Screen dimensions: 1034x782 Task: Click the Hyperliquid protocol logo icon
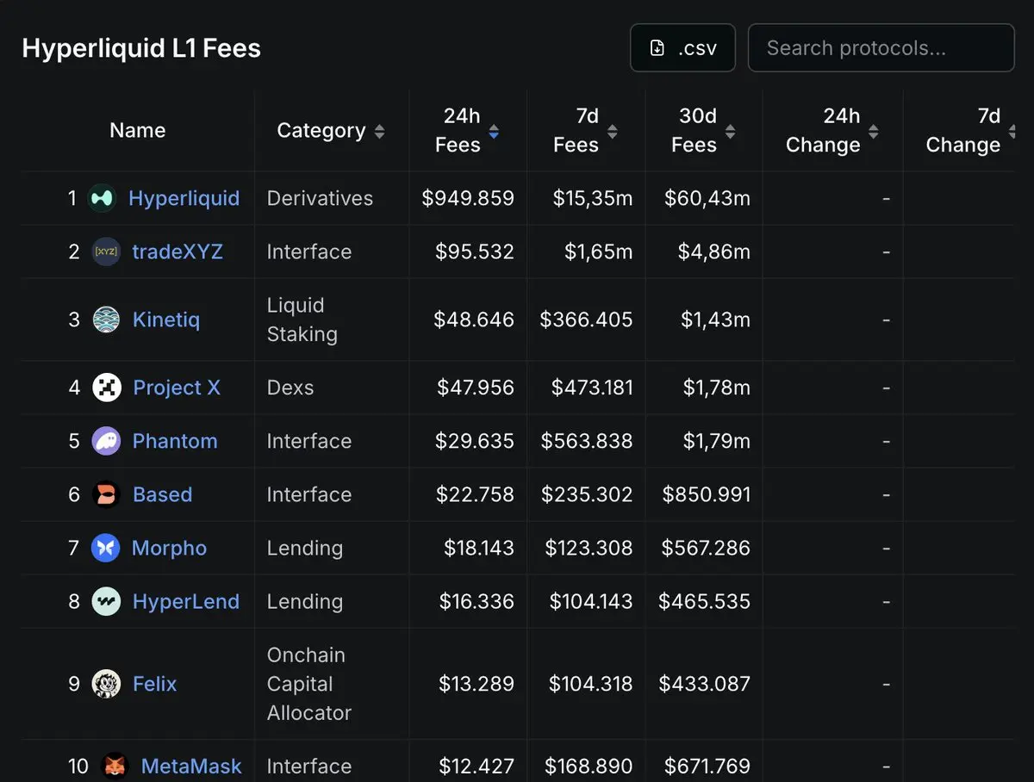(103, 198)
